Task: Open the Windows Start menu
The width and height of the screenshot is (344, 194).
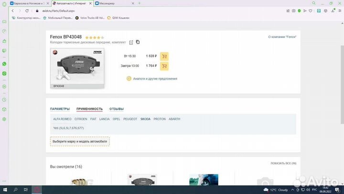Action: (4, 189)
